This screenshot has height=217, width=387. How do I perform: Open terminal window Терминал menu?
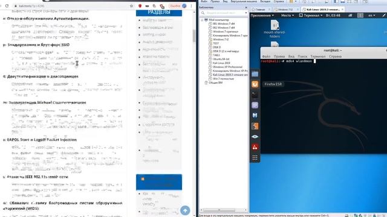coord(318,56)
